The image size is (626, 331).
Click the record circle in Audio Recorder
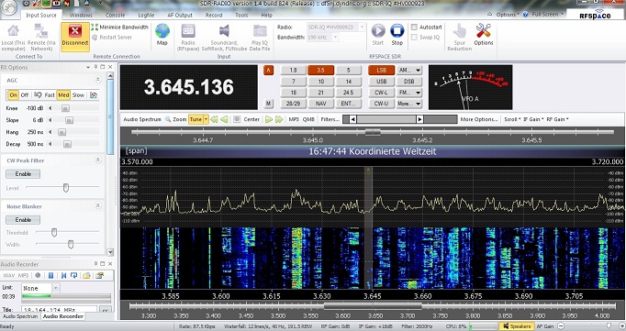click(x=38, y=275)
